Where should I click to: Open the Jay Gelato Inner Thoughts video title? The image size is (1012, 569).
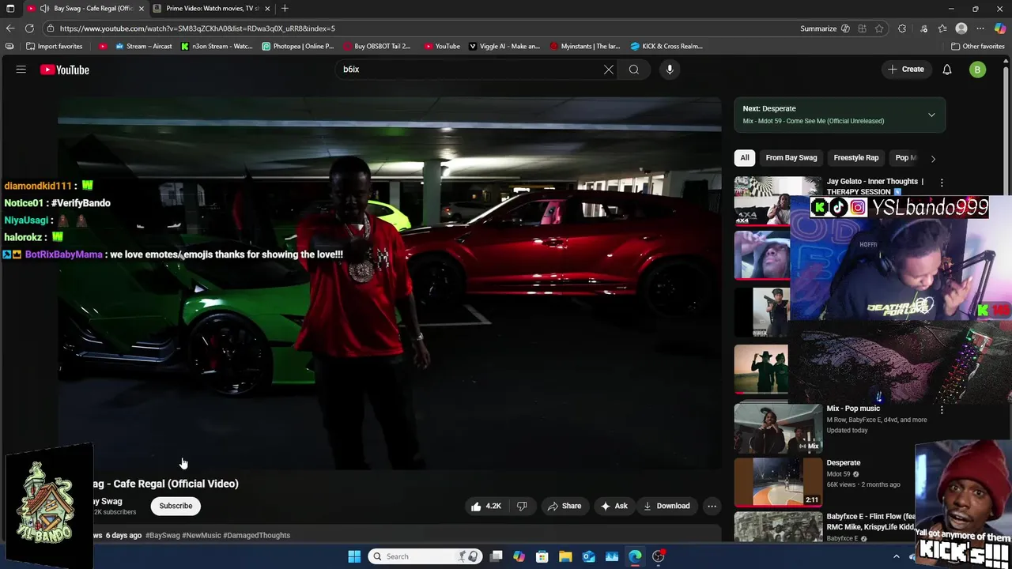(874, 187)
